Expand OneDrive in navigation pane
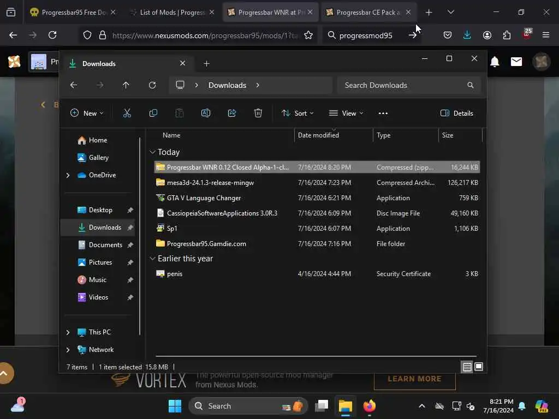 pos(68,175)
